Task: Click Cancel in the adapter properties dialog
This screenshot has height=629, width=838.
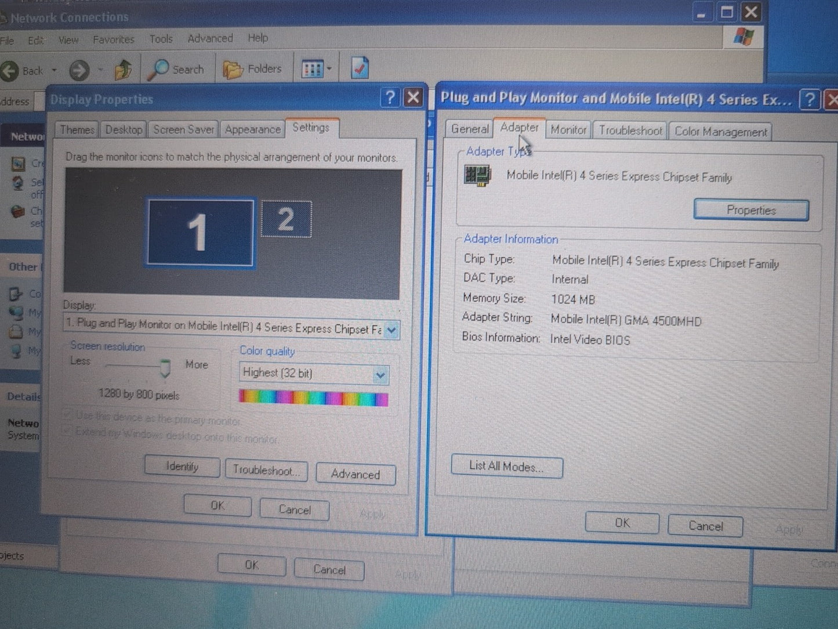Action: 705,526
